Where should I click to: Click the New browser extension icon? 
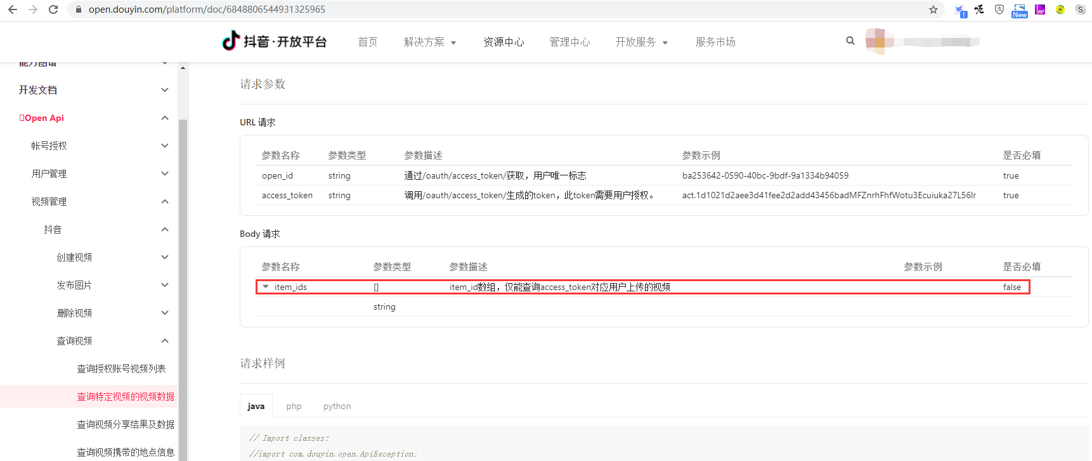tap(1019, 10)
